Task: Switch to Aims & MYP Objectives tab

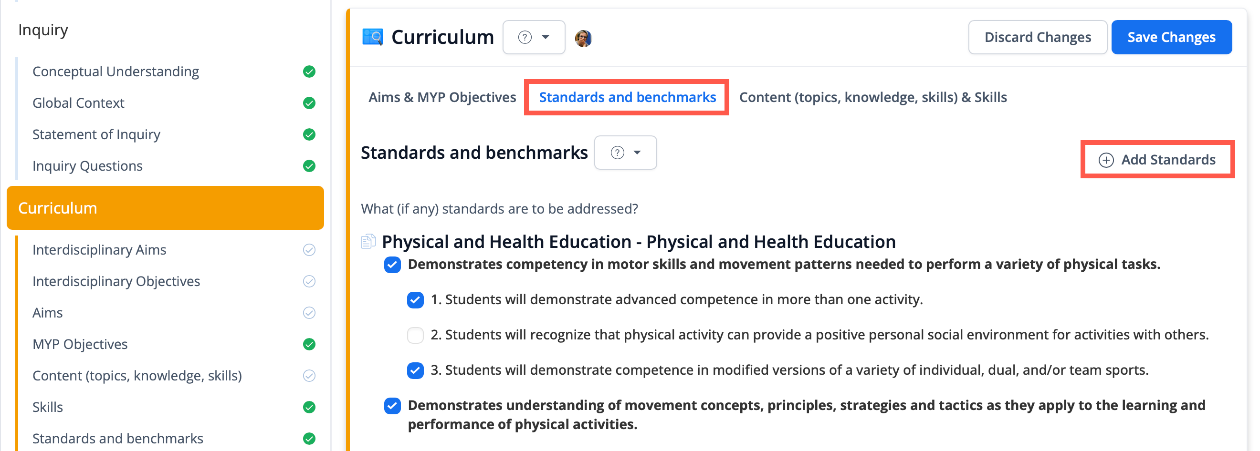Action: [x=441, y=97]
